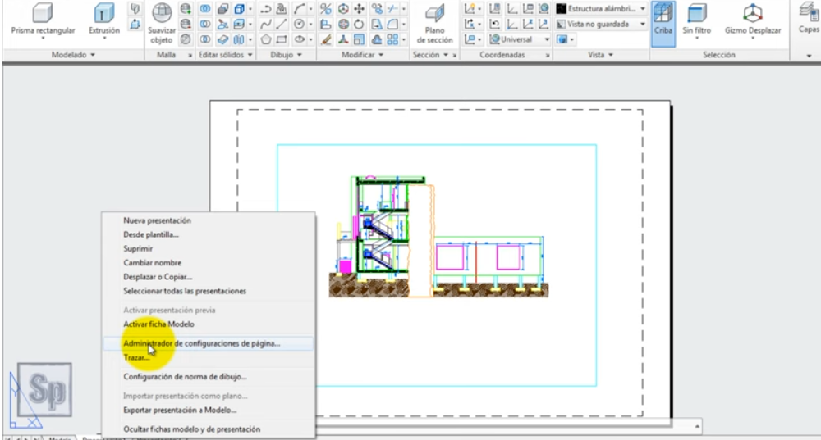
Task: Open Configuración de norma de dibujo...
Action: (x=185, y=377)
